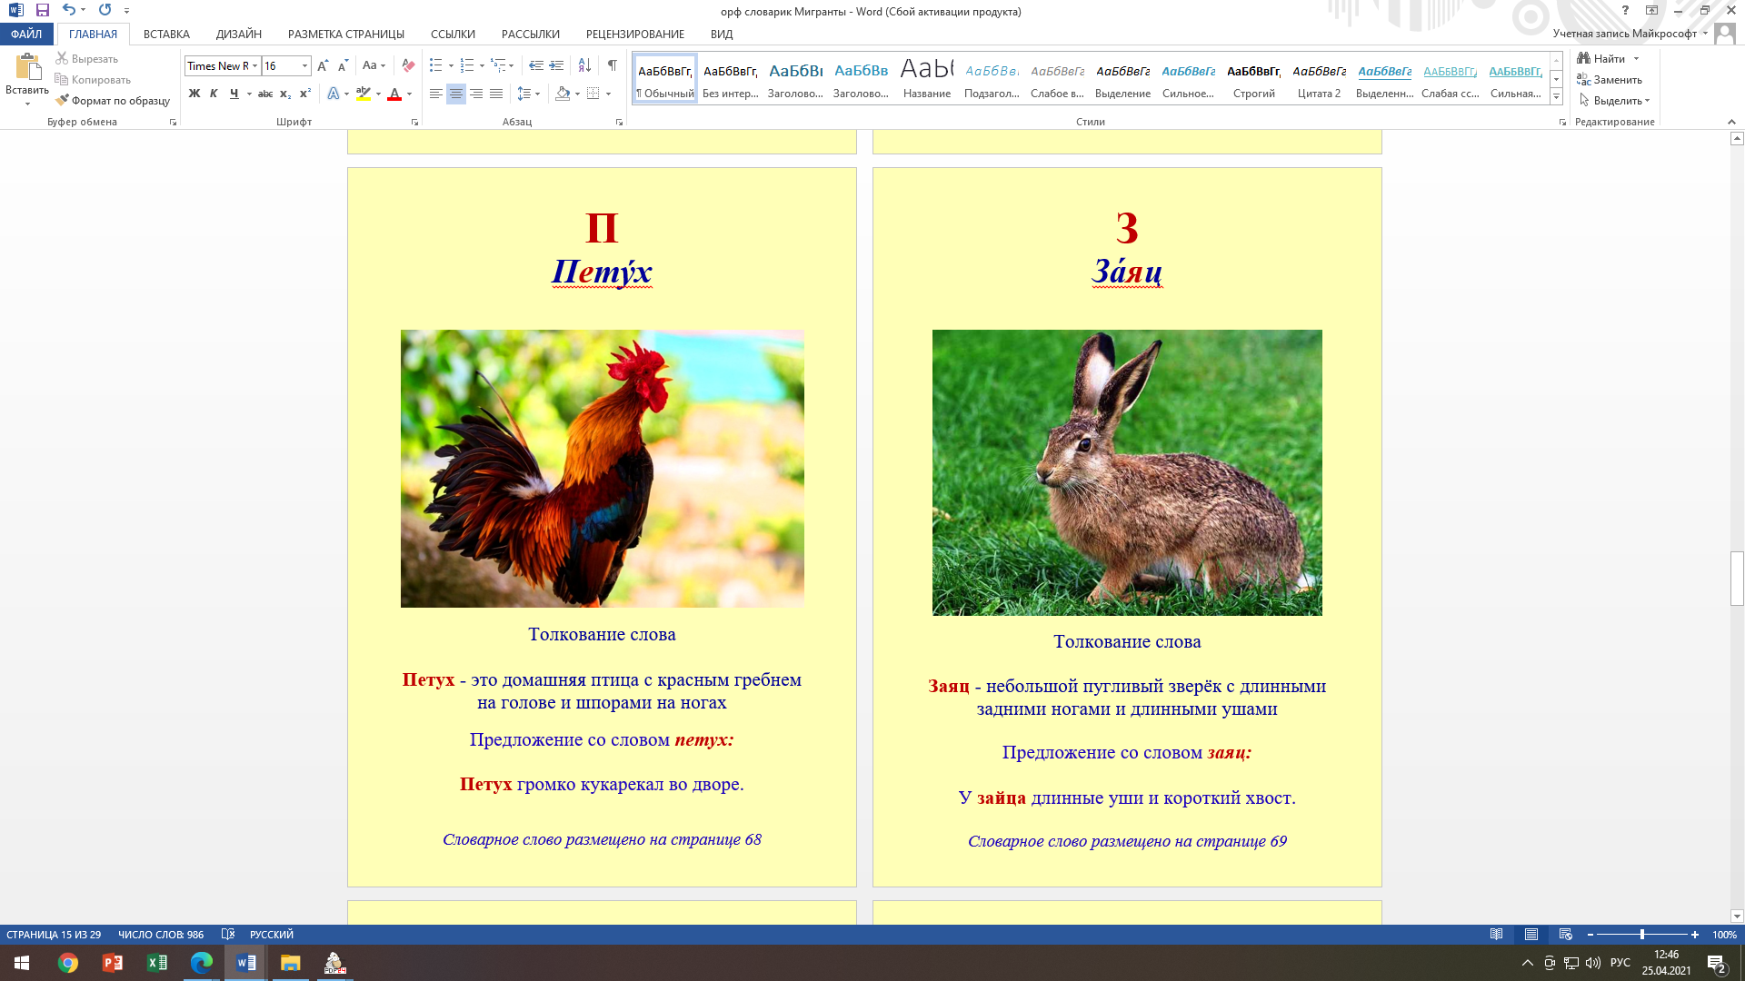Decrease paragraph indent
The height and width of the screenshot is (981, 1745).
535,65
